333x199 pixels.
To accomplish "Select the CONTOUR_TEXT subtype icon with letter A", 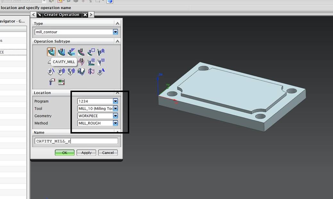I will (101, 71).
